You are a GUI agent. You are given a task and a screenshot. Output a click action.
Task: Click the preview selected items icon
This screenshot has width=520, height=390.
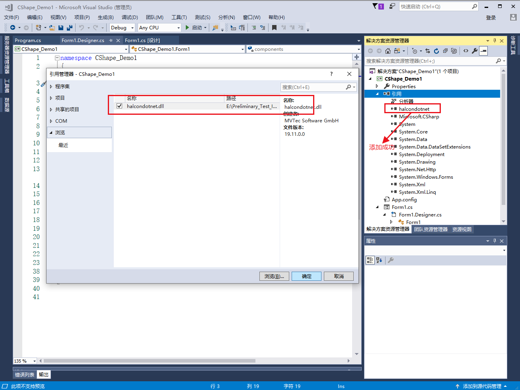click(x=483, y=51)
